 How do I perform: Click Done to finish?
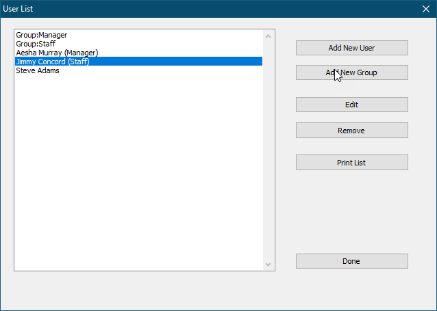click(x=351, y=261)
